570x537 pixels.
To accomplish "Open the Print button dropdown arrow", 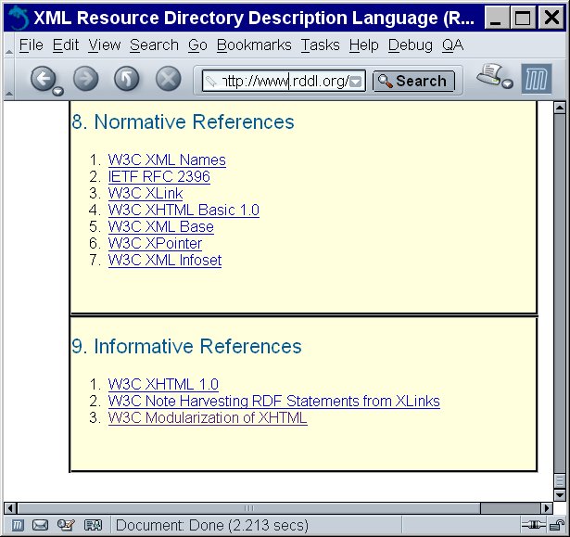I will click(507, 85).
